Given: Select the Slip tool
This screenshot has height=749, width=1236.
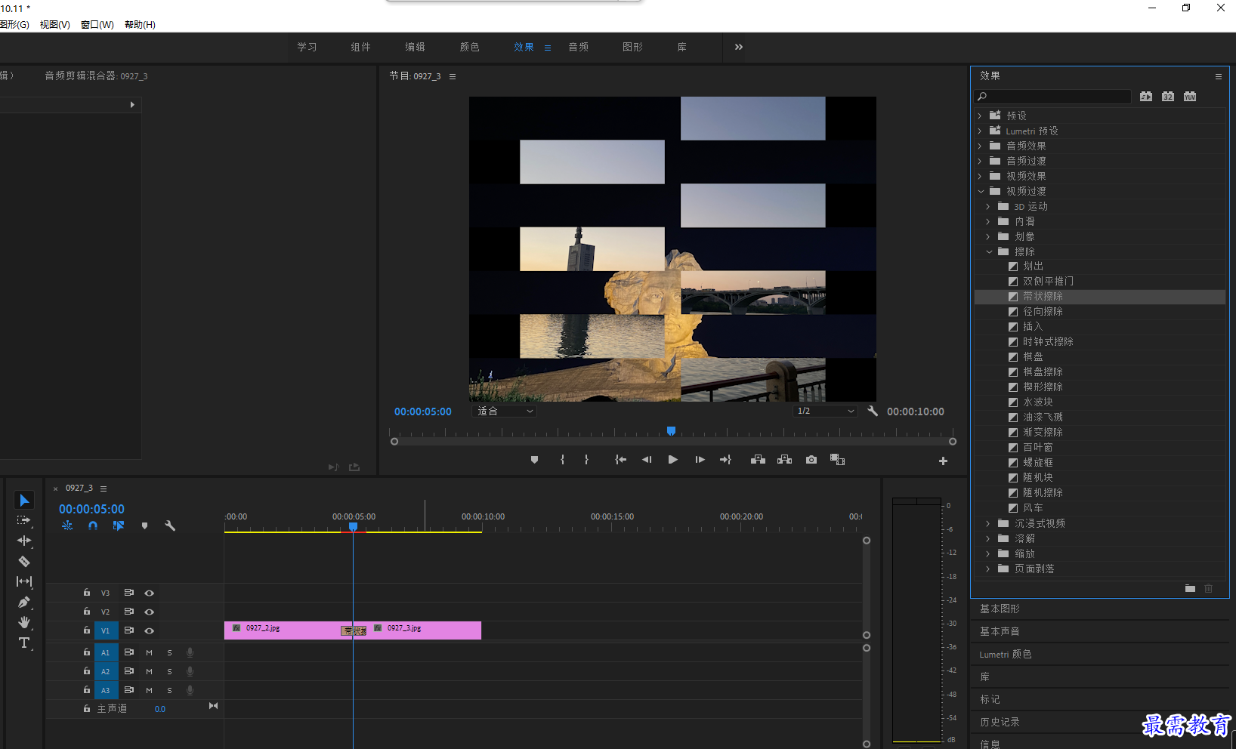Looking at the screenshot, I should 24,581.
